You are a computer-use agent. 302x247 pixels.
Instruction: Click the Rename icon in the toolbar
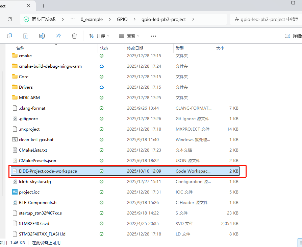point(42,36)
